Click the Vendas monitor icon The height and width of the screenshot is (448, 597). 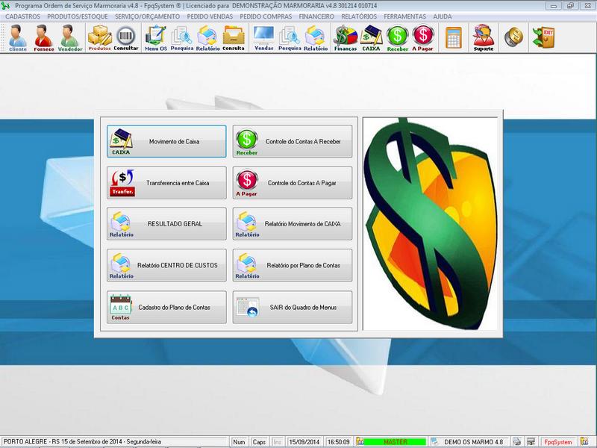point(263,37)
